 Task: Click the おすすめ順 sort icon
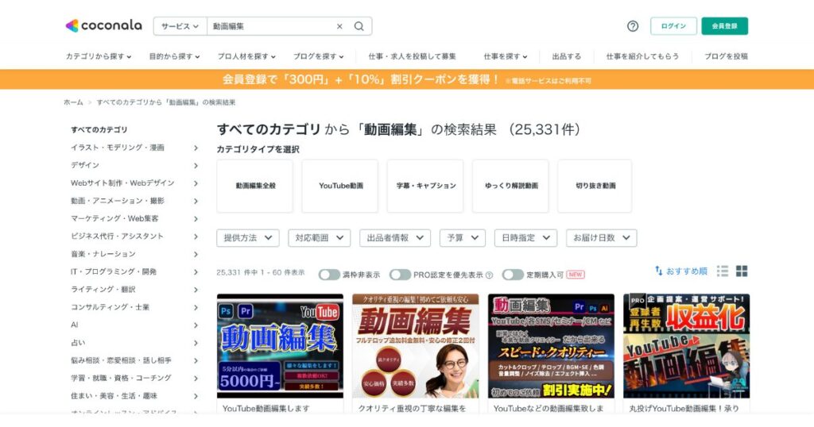(x=659, y=271)
